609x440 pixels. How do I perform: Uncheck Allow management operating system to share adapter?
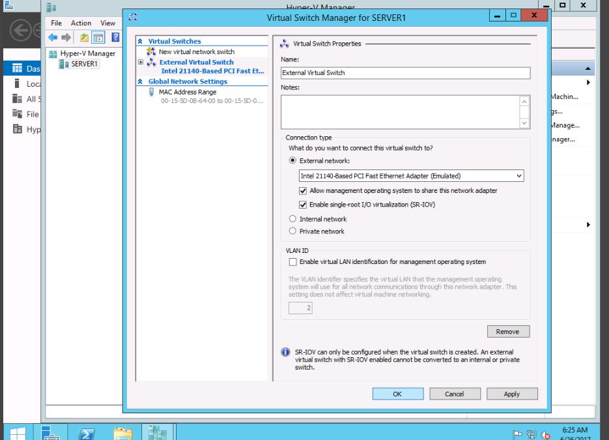pos(303,191)
